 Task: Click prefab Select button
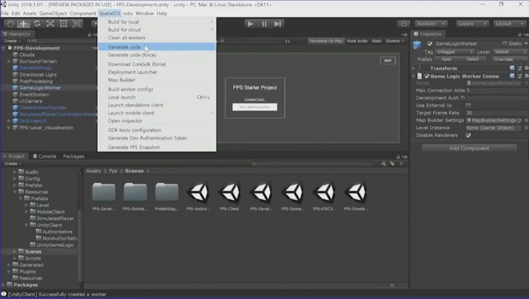click(x=472, y=59)
